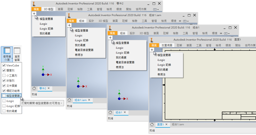This screenshot has height=135, width=256.
Task: Close the 圖面1 document tab
Action: (x=166, y=124)
